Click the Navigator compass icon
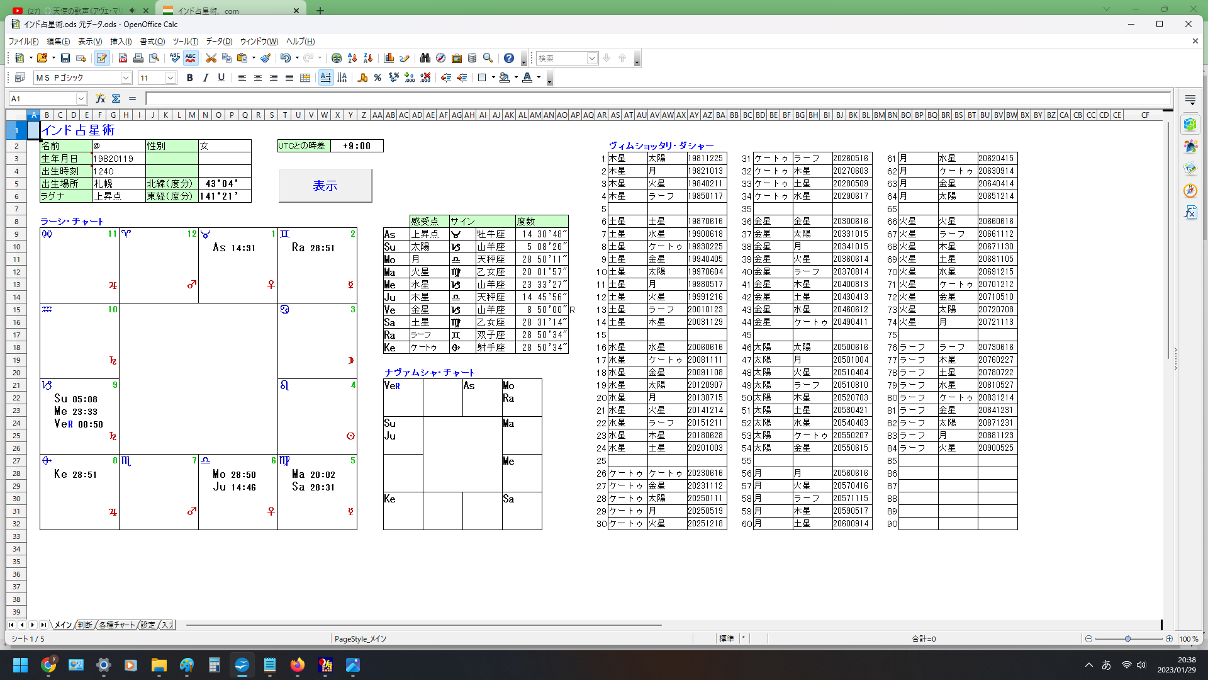Viewport: 1208px width, 680px height. [440, 58]
